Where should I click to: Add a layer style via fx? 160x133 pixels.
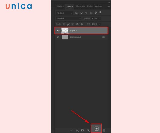77,130
